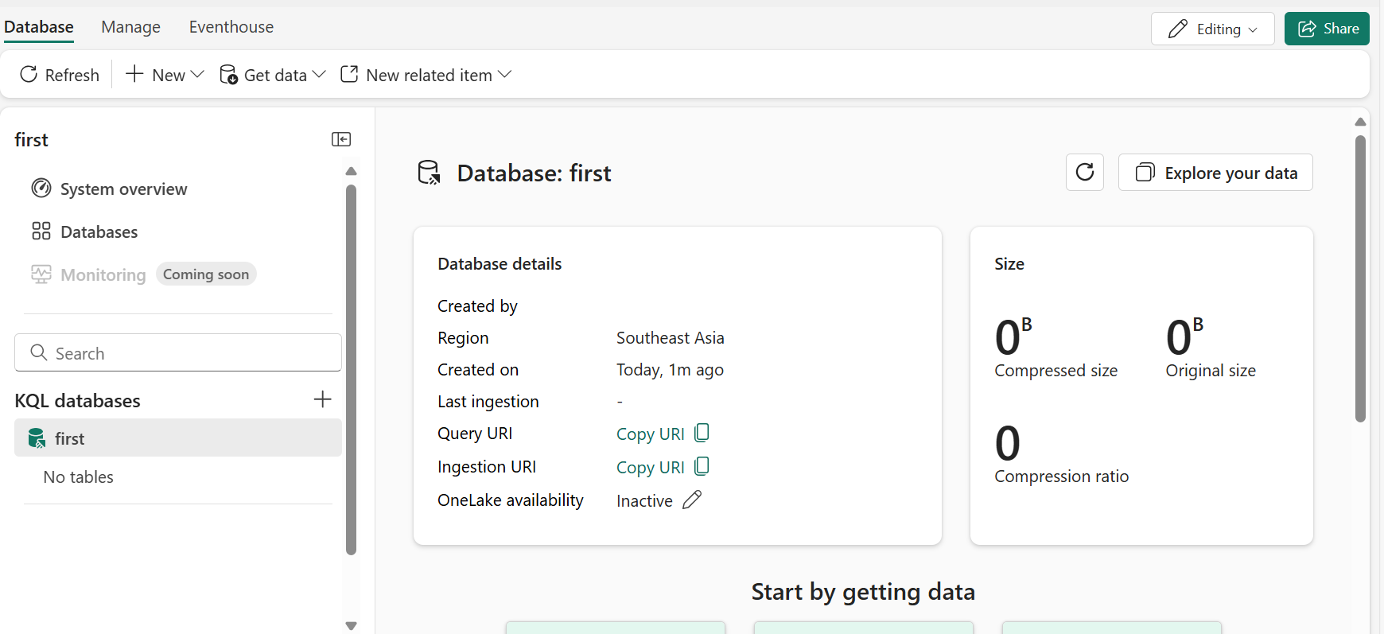Click the scroll up arrow in sidebar
This screenshot has height=634, width=1384.
pos(351,171)
